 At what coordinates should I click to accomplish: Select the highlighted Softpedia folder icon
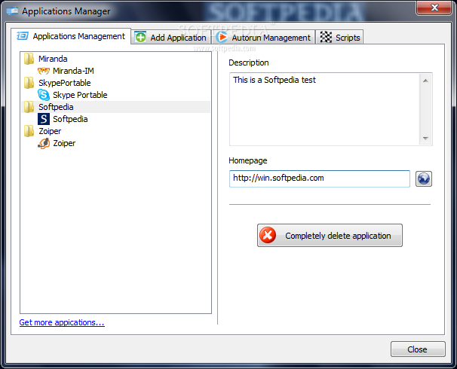pos(29,107)
